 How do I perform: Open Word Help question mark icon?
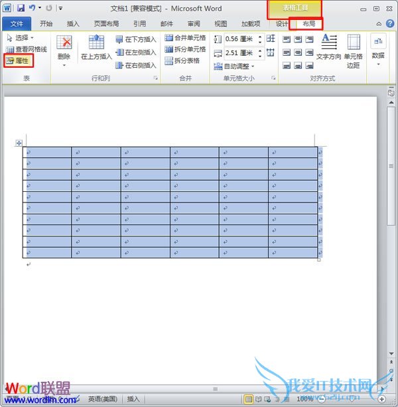390,24
